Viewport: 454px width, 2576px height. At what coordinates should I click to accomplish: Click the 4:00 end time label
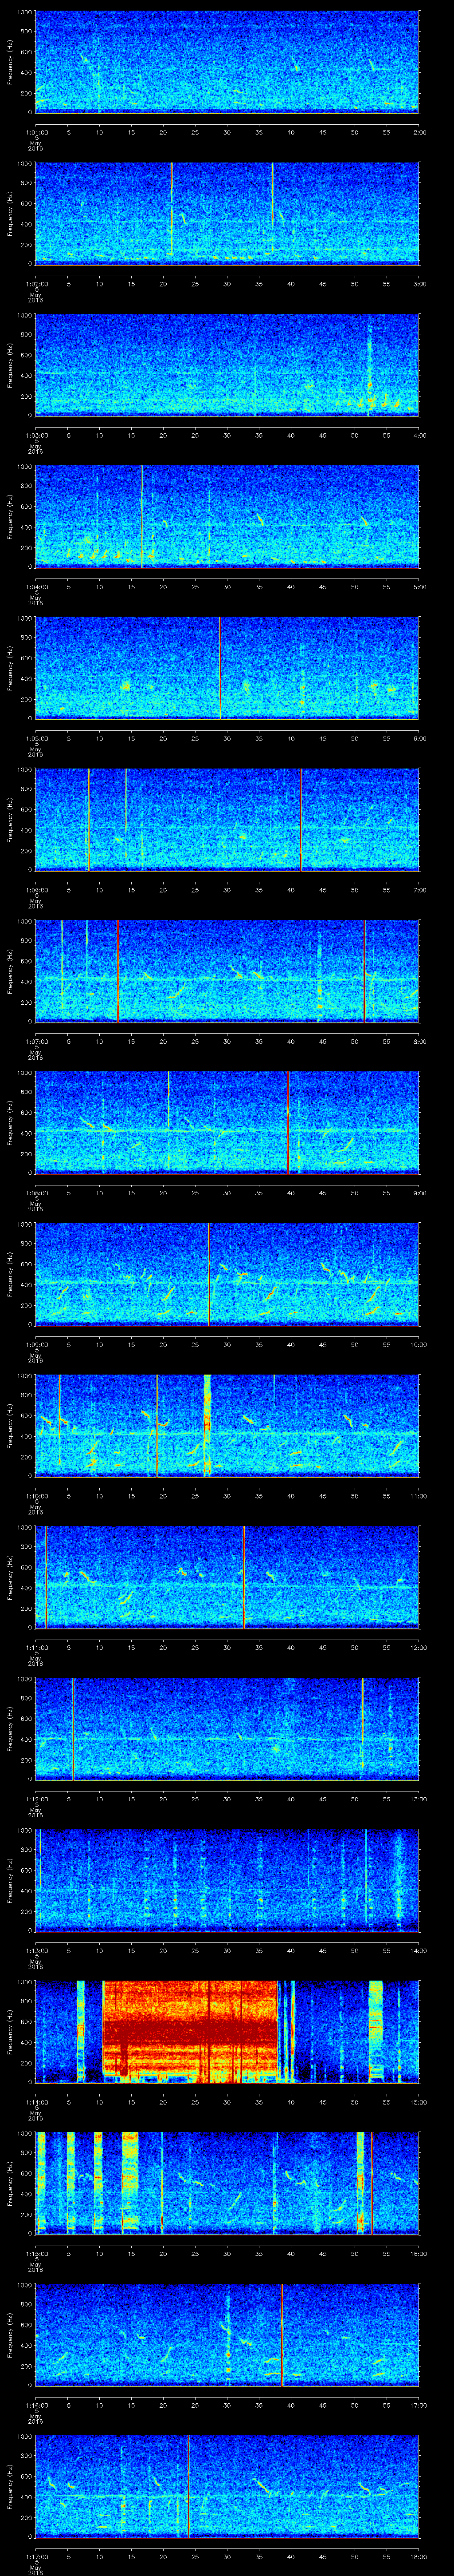(x=419, y=435)
